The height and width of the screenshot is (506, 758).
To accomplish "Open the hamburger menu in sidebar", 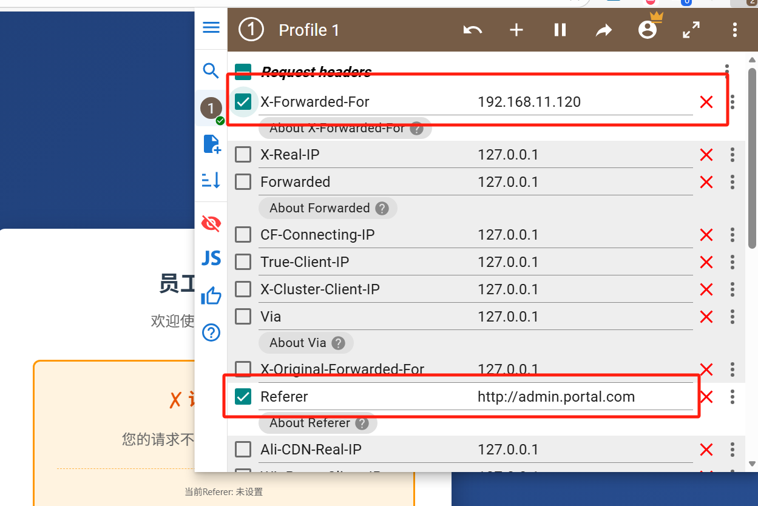I will tap(211, 27).
